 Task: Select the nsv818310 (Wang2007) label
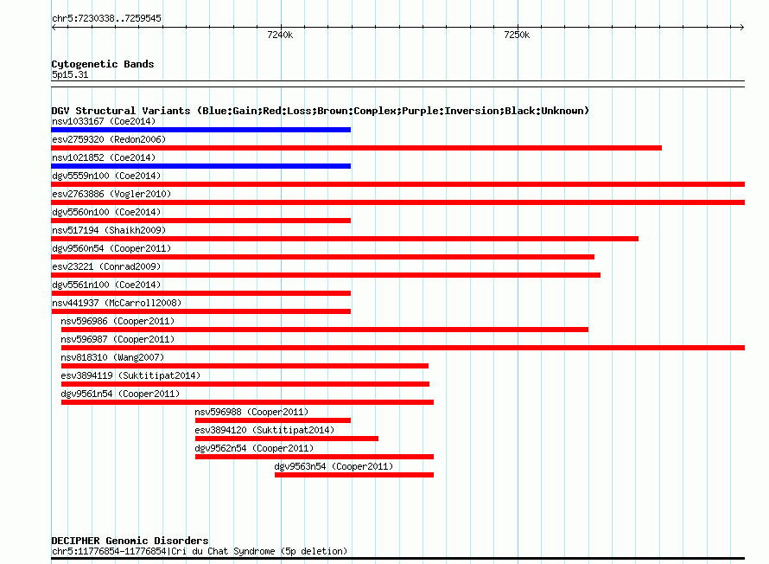(112, 357)
